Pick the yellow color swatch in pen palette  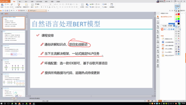[x=178, y=17]
